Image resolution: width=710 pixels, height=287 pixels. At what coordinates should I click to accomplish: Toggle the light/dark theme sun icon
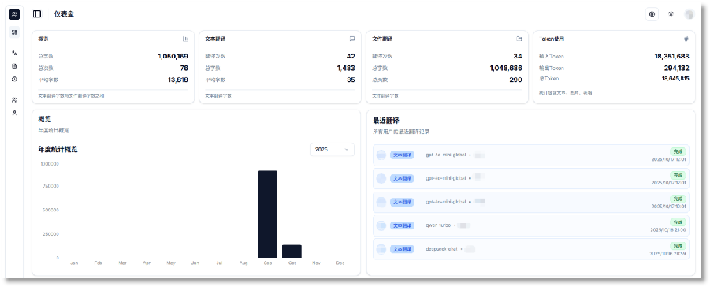pyautogui.click(x=671, y=14)
